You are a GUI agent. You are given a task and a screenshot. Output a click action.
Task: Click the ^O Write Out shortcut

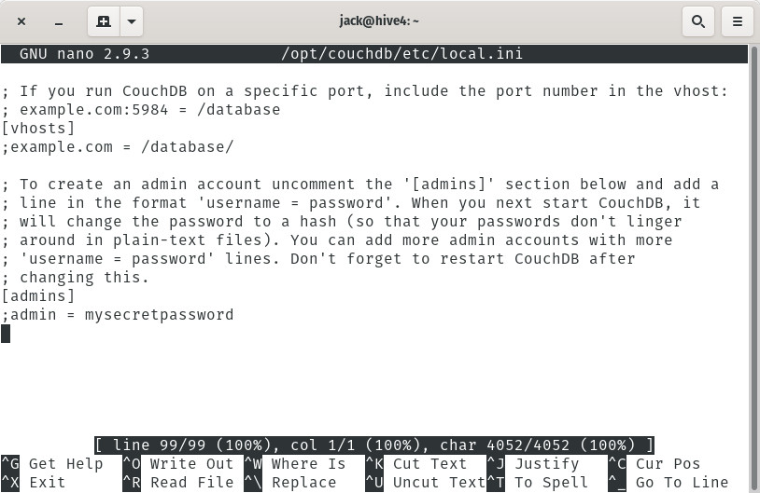click(x=178, y=464)
